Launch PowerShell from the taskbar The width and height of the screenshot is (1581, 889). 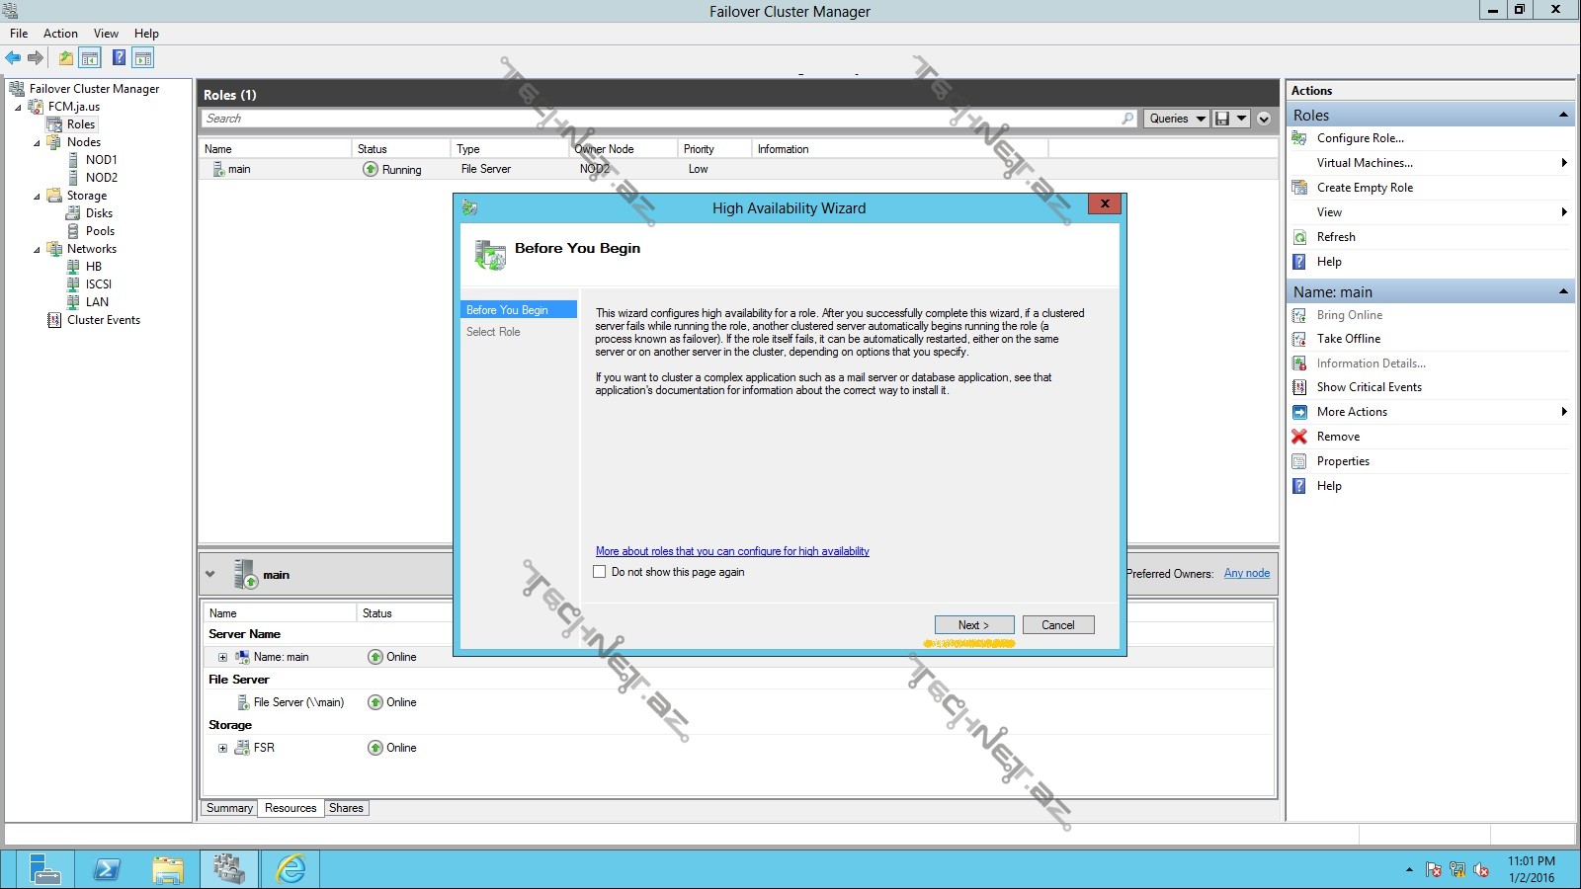(106, 869)
